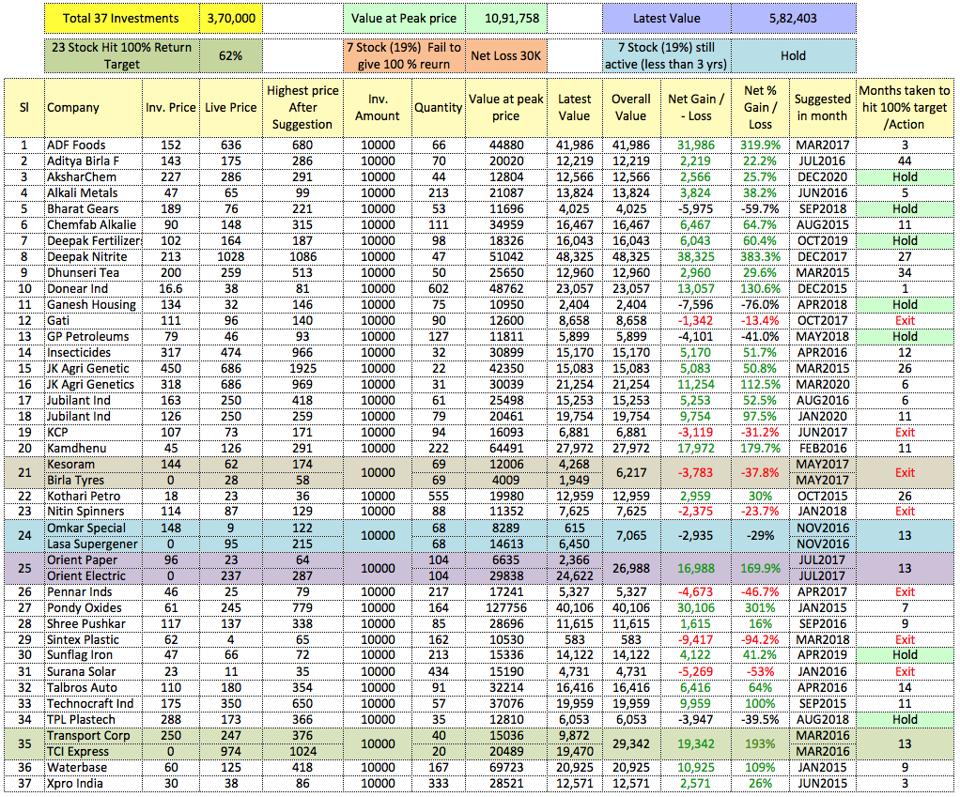Click the 319.9% gain for ADF Foods
The image size is (960, 797).
point(761,145)
